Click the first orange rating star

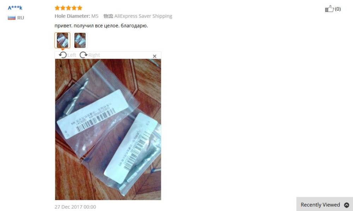click(57, 8)
